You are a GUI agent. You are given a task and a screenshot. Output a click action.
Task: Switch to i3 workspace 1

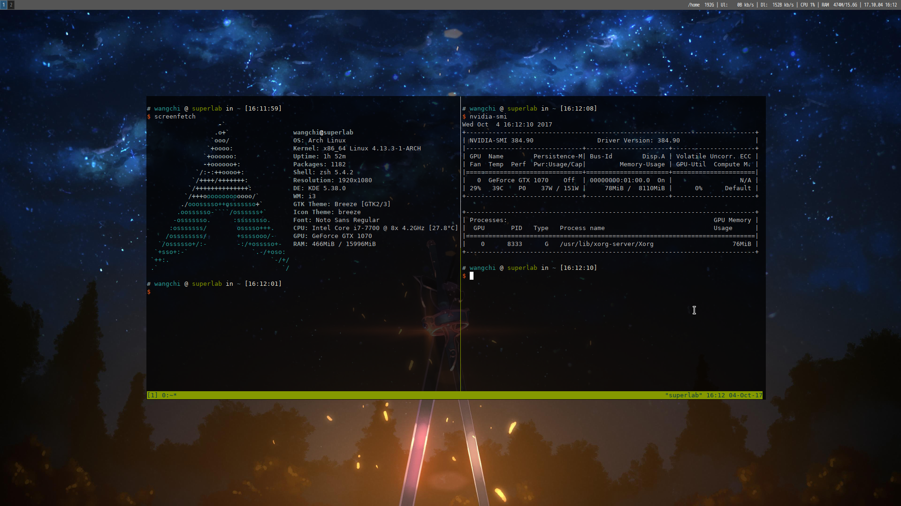click(3, 5)
